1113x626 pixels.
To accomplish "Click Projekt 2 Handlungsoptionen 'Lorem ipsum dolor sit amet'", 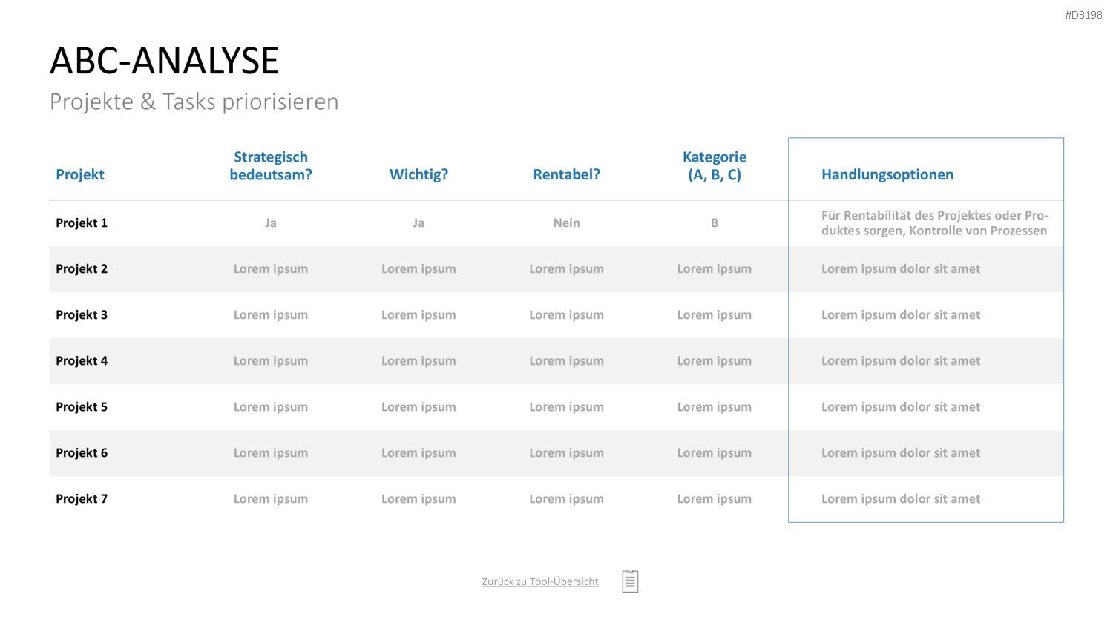I will click(901, 268).
